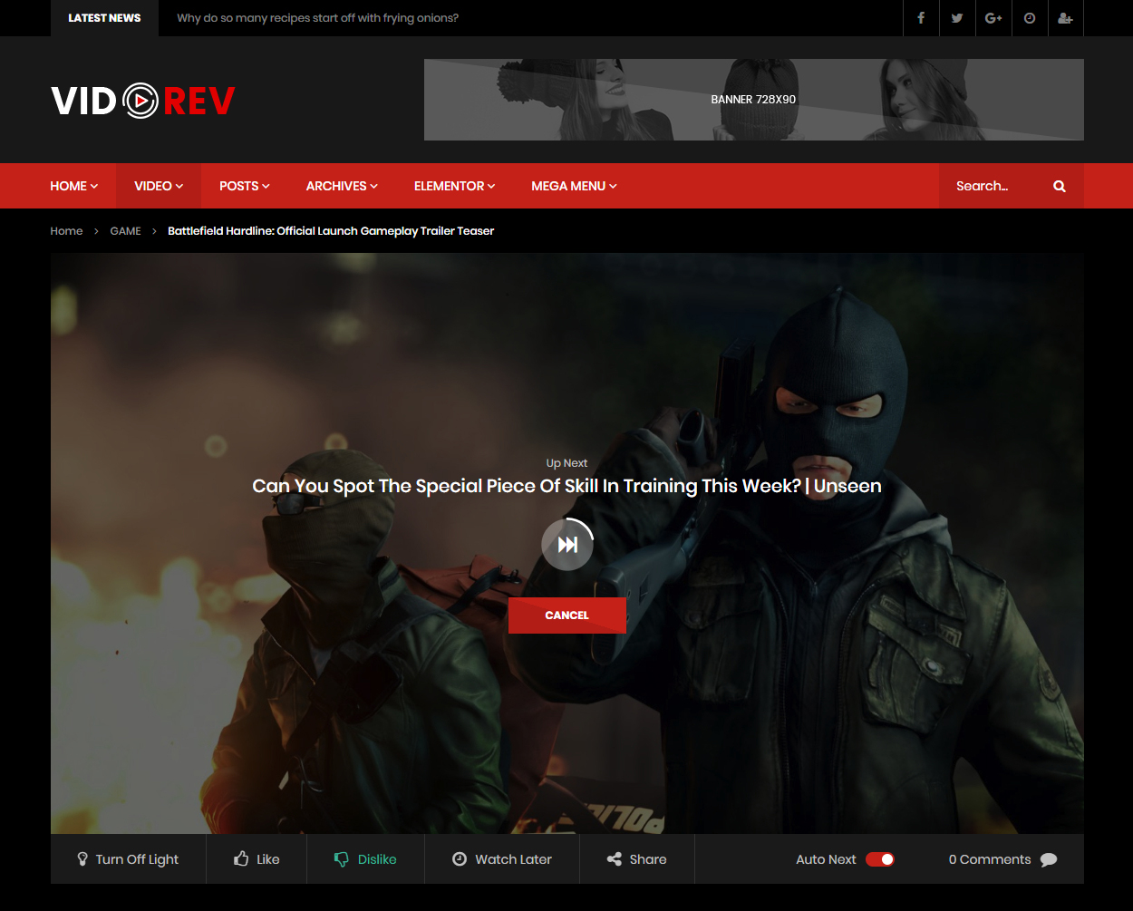
Task: Cancel the up next autoplay
Action: click(x=566, y=615)
